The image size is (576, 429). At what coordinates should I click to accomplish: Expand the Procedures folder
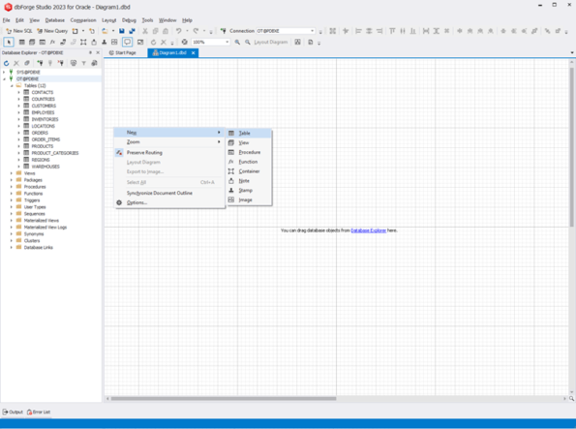12,187
